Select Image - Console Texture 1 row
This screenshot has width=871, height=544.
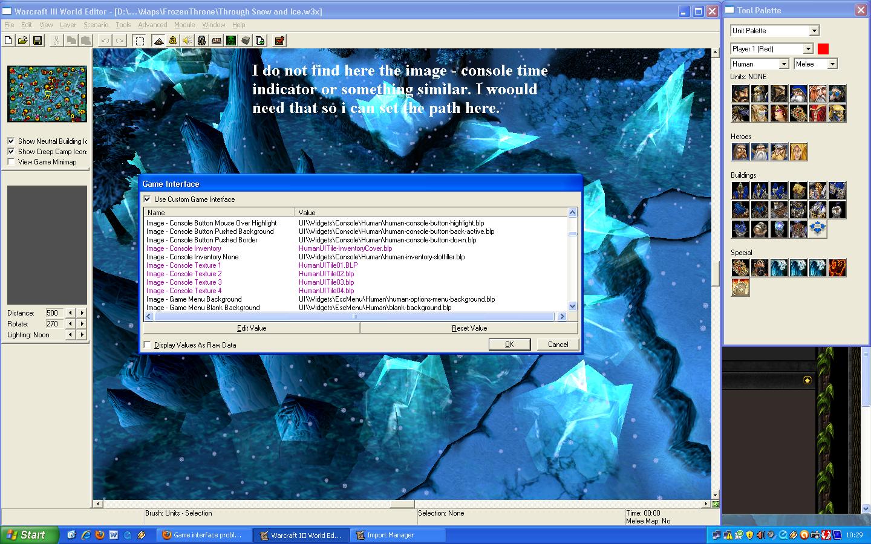point(356,265)
